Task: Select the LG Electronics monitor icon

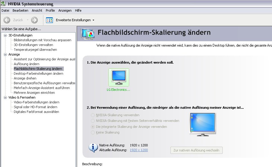Action: (119, 77)
